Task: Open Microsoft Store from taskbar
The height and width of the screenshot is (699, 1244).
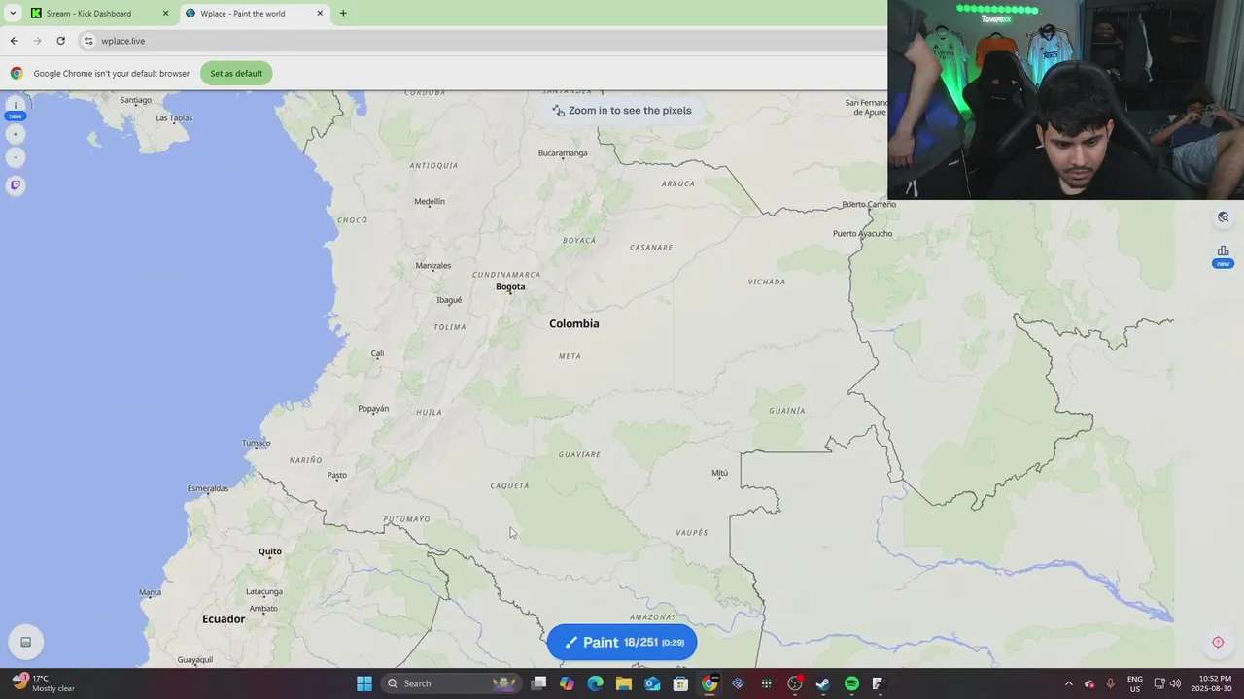Action: point(680,683)
